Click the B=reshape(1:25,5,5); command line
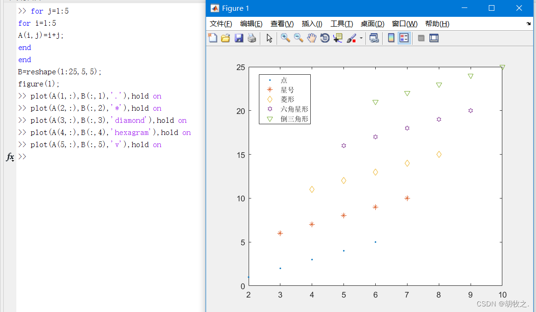536x312 pixels. tap(60, 72)
